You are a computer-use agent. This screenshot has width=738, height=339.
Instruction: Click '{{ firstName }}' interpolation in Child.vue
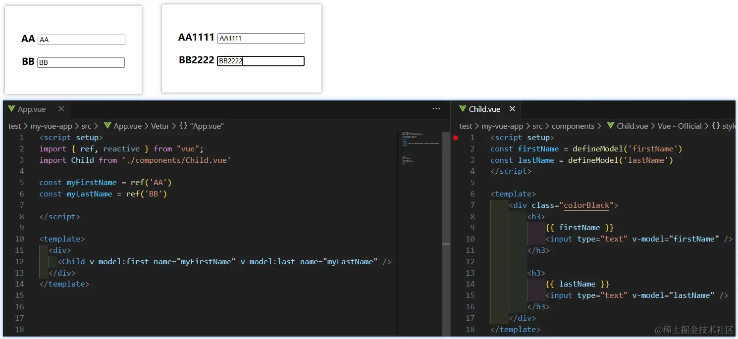[580, 228]
